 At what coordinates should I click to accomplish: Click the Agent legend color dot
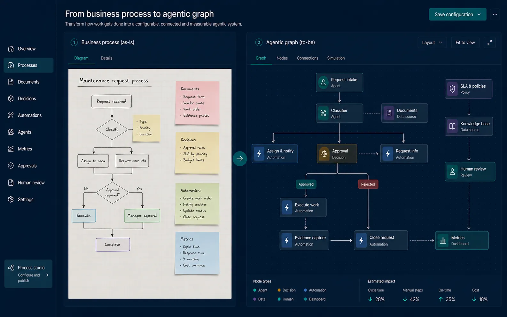tap(255, 290)
